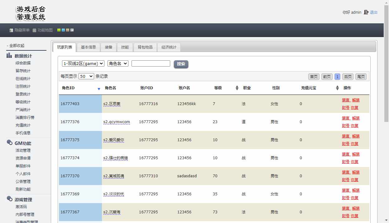This screenshot has height=223, width=389.
Task: Open the server dropdown 1-双线2区(game)
Action: [x=83, y=63]
